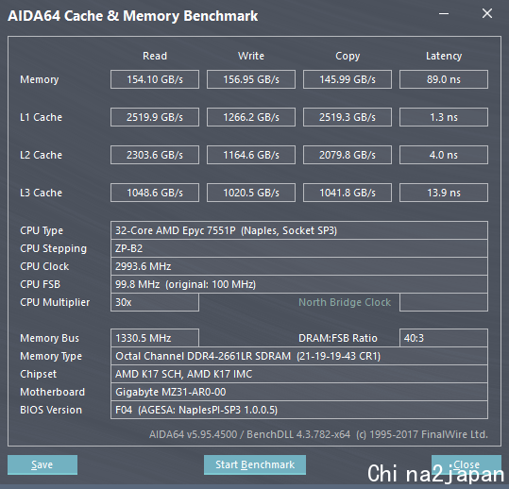This screenshot has height=489, width=509.
Task: Click the CPU Clock 2993.6 MHz field
Action: click(x=299, y=266)
